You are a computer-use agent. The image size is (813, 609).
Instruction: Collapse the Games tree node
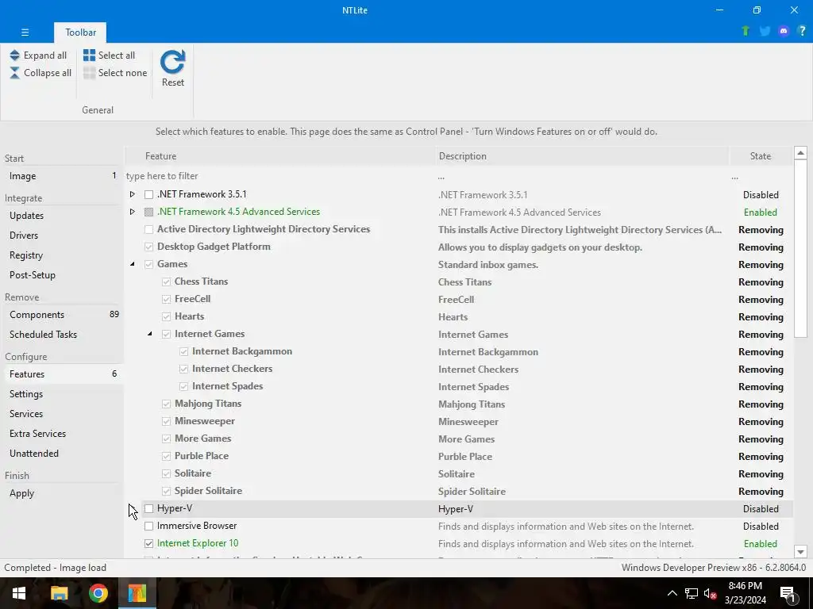pyautogui.click(x=133, y=264)
